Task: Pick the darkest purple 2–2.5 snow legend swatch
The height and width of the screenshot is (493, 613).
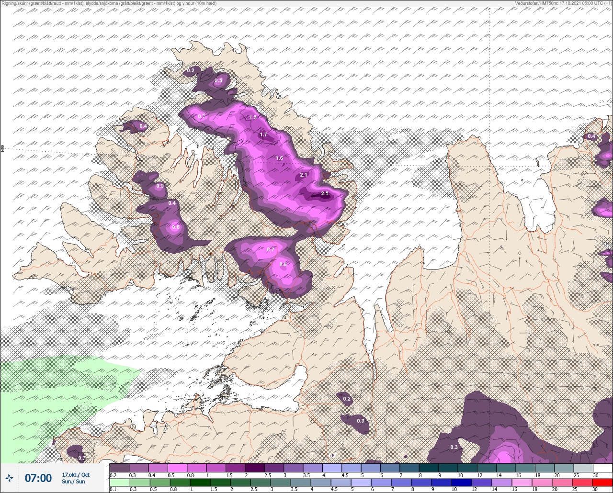Action: pyautogui.click(x=254, y=468)
